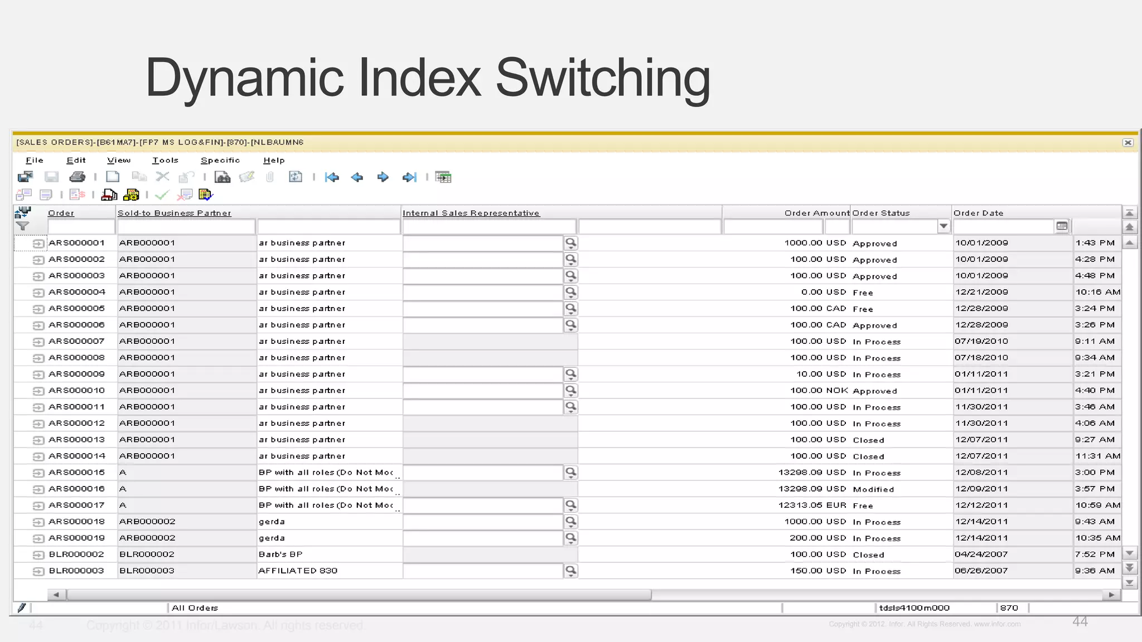Click the next record blue arrow
The height and width of the screenshot is (642, 1142).
383,177
